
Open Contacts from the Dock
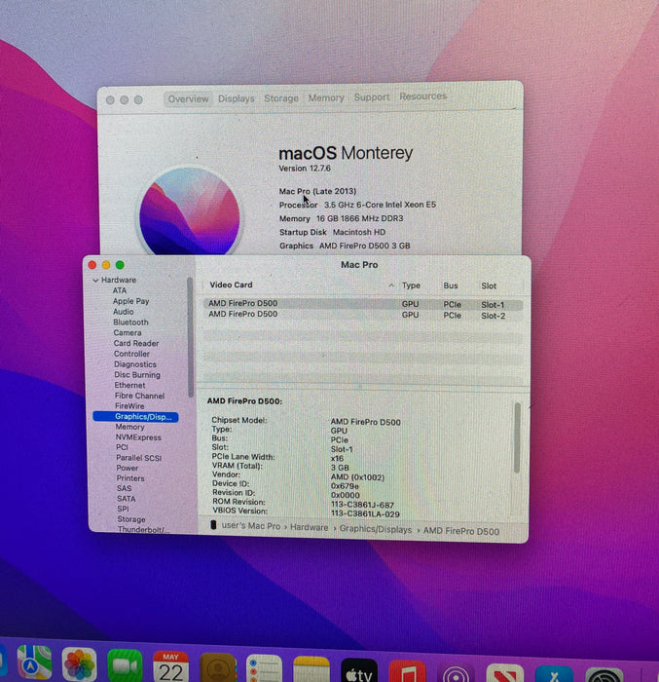click(218, 667)
